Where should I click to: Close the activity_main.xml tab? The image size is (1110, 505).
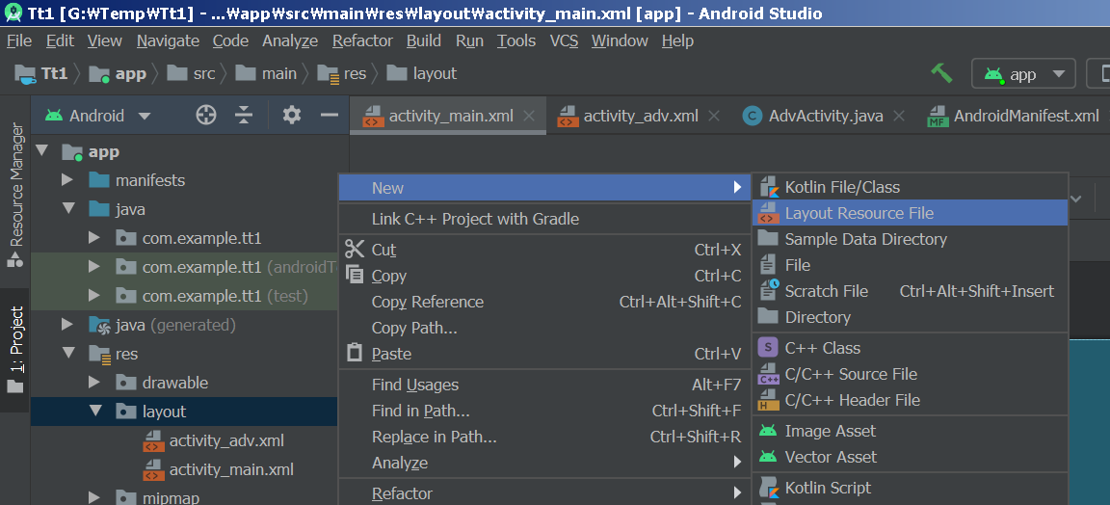tap(528, 116)
